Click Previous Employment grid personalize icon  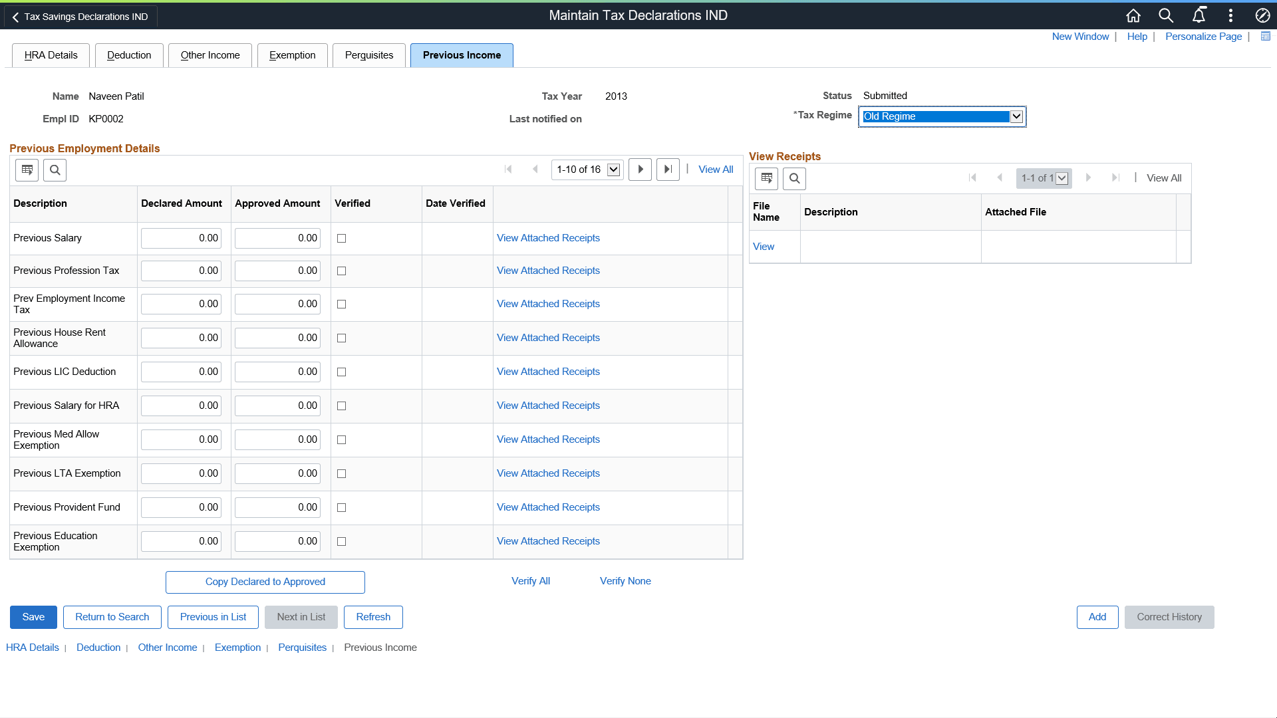[27, 170]
